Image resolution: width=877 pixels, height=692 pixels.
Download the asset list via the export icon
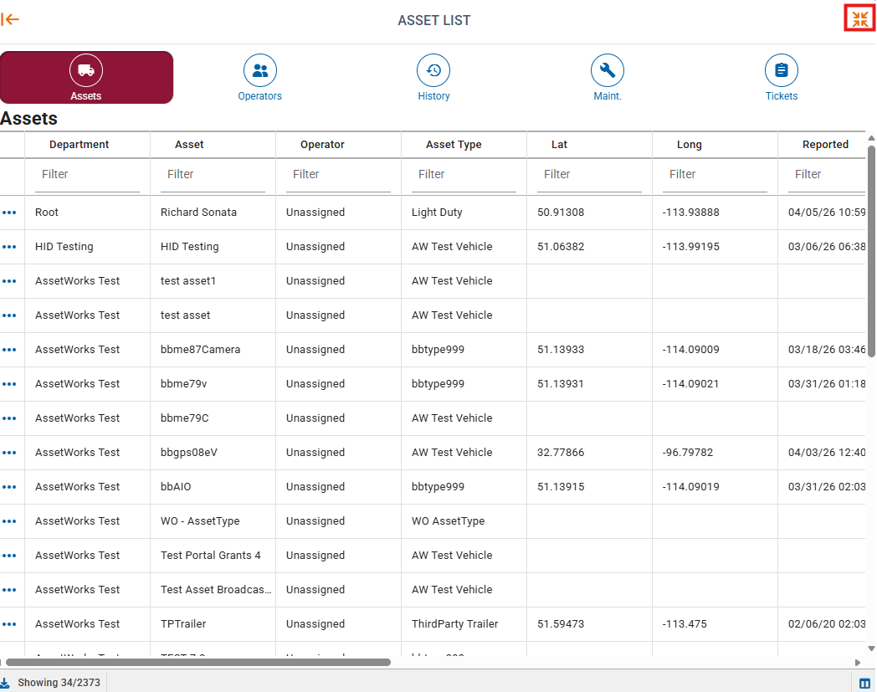point(5,683)
